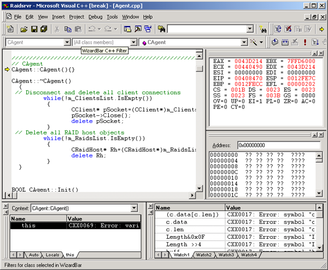This screenshot has height=270, width=328.
Task: Open the Edit menu
Action: (30, 17)
